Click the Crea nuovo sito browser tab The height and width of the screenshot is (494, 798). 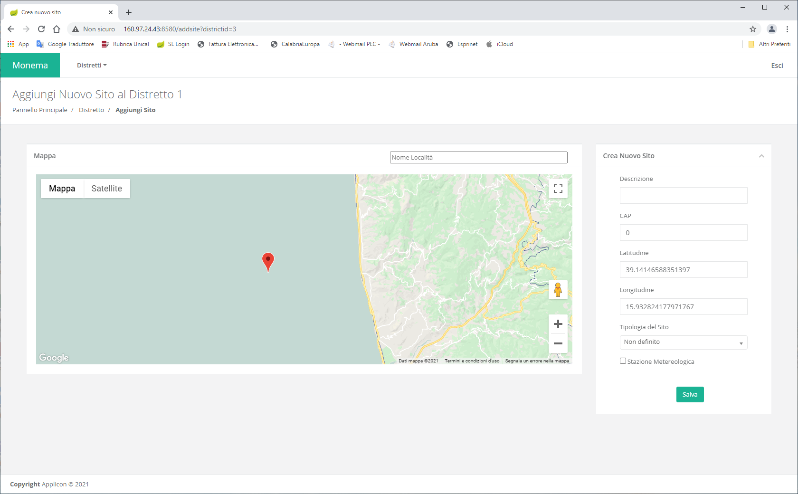pyautogui.click(x=57, y=12)
